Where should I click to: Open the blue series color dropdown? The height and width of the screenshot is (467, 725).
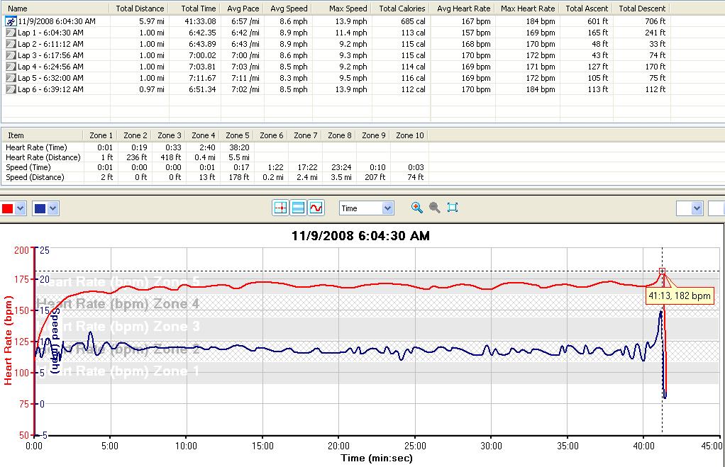click(x=53, y=209)
